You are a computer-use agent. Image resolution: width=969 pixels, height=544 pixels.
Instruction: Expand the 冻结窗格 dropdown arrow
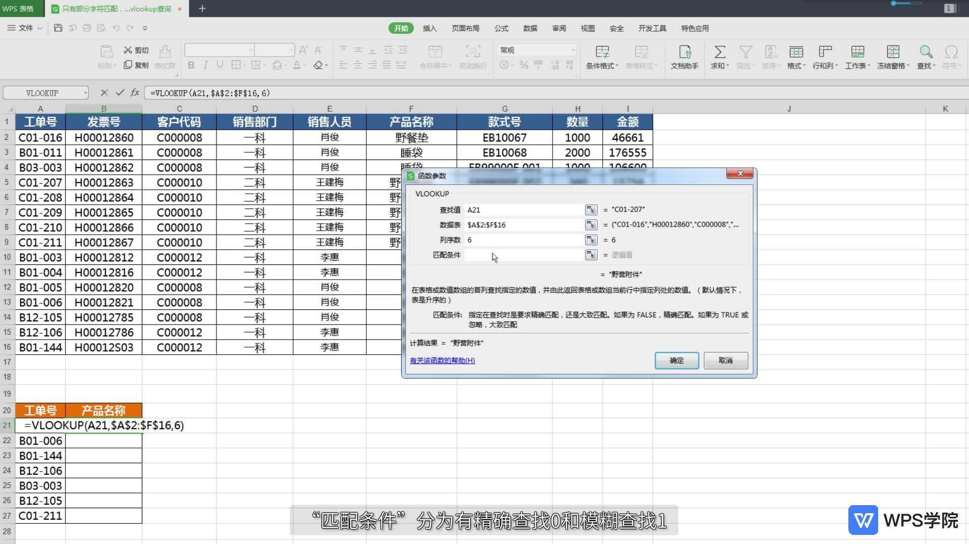[908, 66]
